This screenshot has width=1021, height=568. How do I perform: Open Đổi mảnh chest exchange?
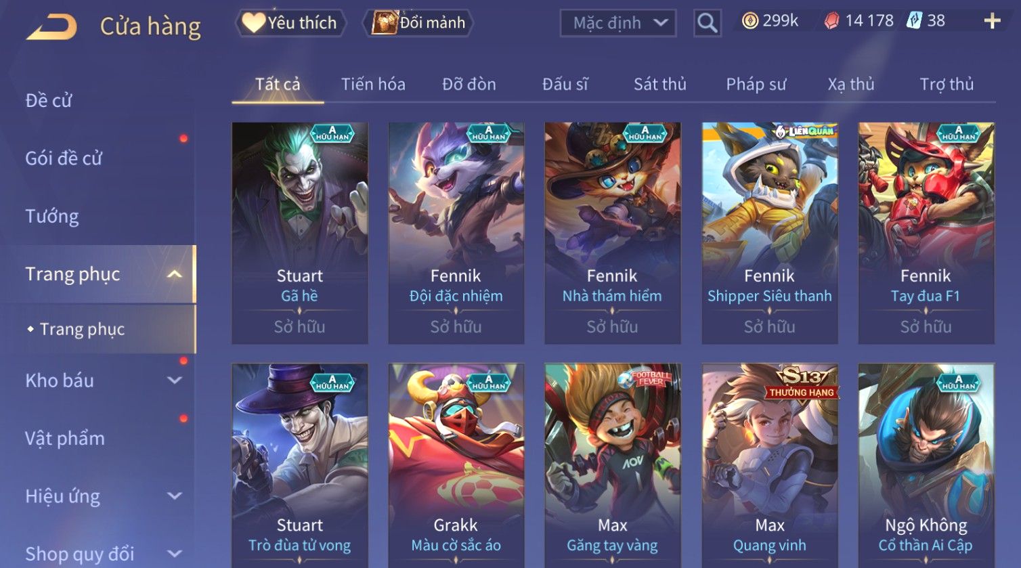(418, 23)
